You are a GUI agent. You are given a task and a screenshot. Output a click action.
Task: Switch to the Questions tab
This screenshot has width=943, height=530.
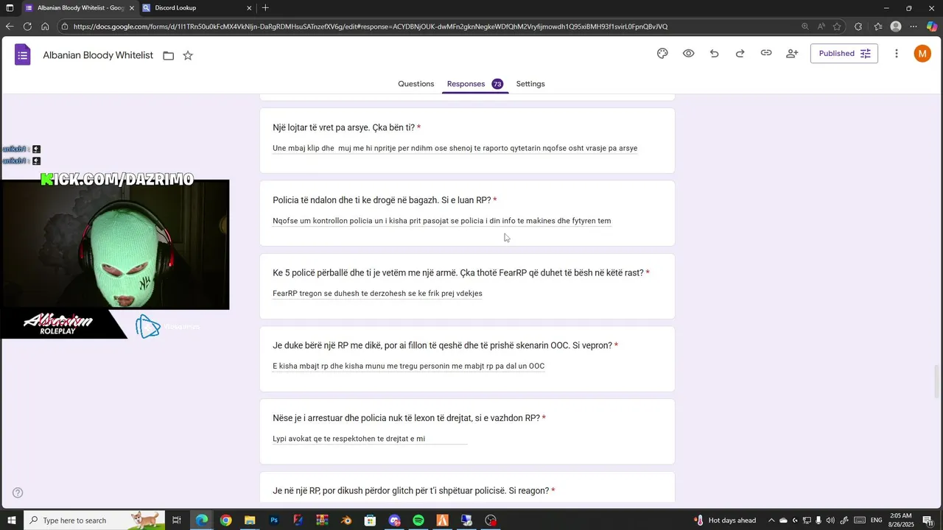tap(416, 84)
